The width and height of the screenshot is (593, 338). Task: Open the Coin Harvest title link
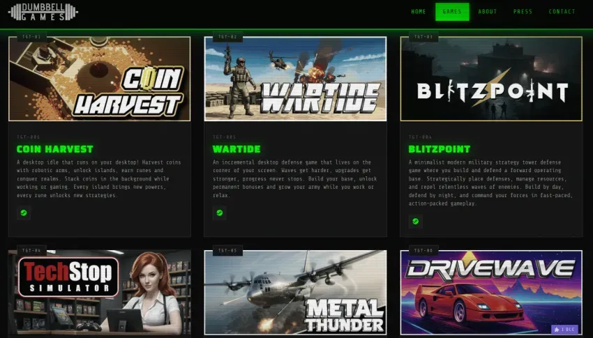55,149
